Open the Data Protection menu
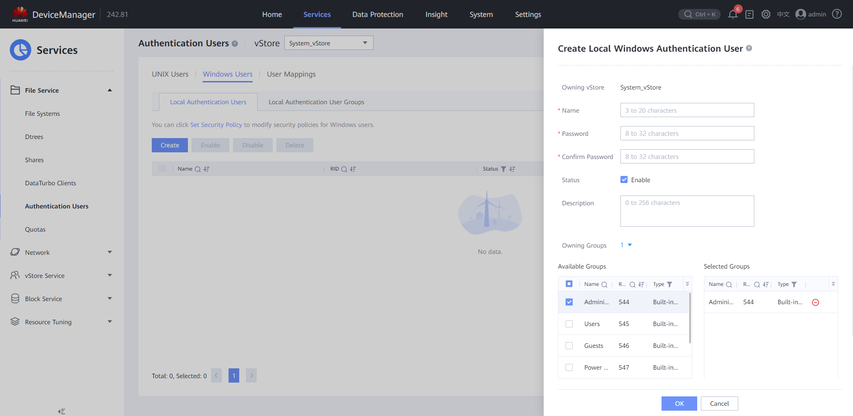The height and width of the screenshot is (416, 853). 378,14
